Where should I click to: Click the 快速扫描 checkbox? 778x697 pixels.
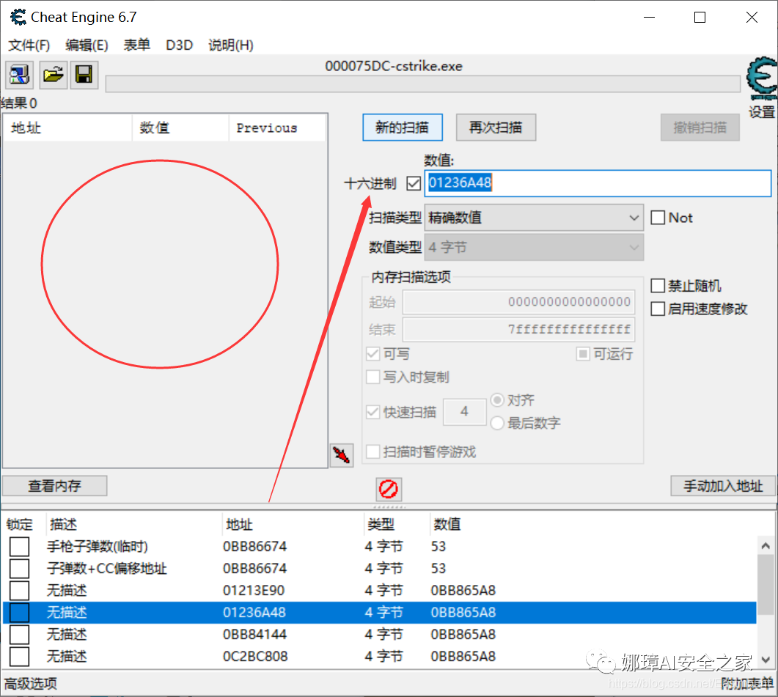coord(373,412)
